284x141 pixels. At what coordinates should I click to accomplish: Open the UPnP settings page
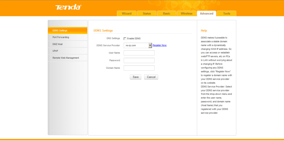[x=68, y=51]
